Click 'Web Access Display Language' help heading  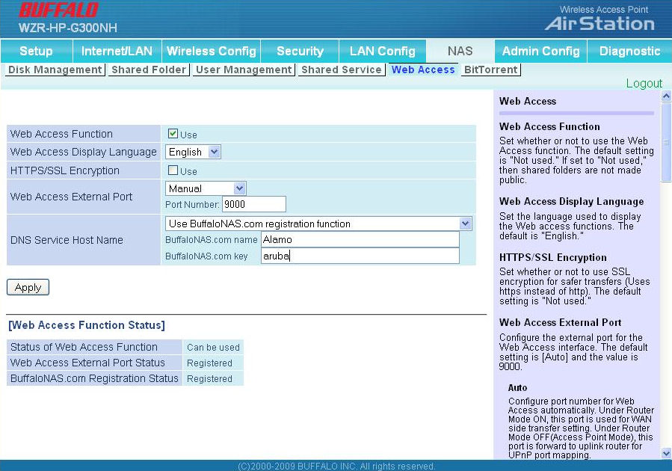coord(571,201)
